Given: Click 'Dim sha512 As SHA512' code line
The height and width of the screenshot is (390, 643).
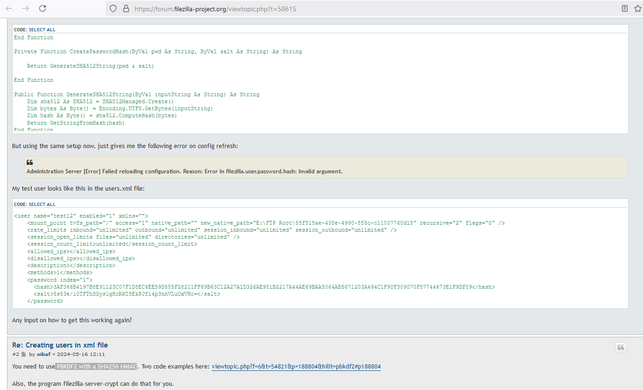Looking at the screenshot, I should (x=100, y=101).
